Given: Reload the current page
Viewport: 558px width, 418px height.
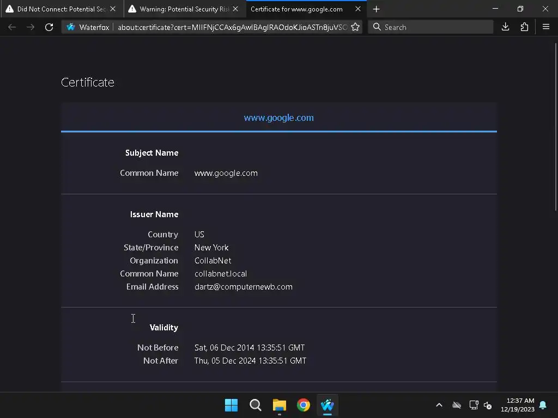Looking at the screenshot, I should tap(49, 27).
